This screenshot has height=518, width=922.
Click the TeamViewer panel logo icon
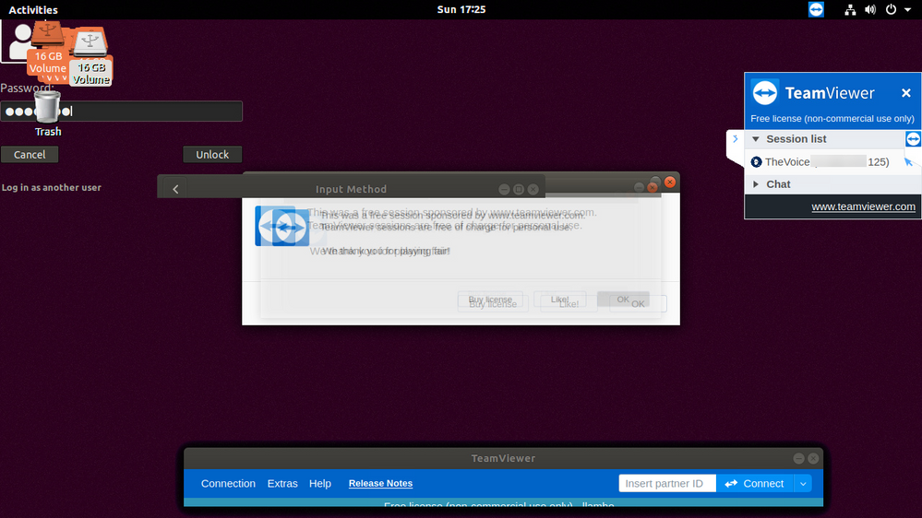coord(765,93)
